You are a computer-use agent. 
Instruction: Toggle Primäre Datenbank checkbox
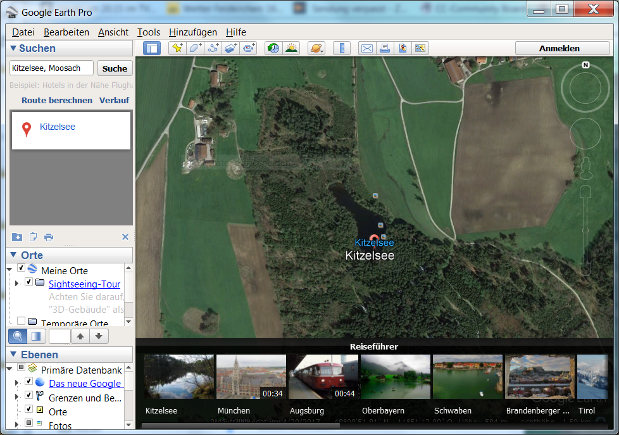[x=22, y=367]
